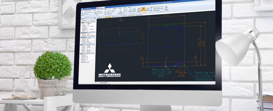
Task: Click the large crosshair icon at ribbon left
Action: pos(82,13)
